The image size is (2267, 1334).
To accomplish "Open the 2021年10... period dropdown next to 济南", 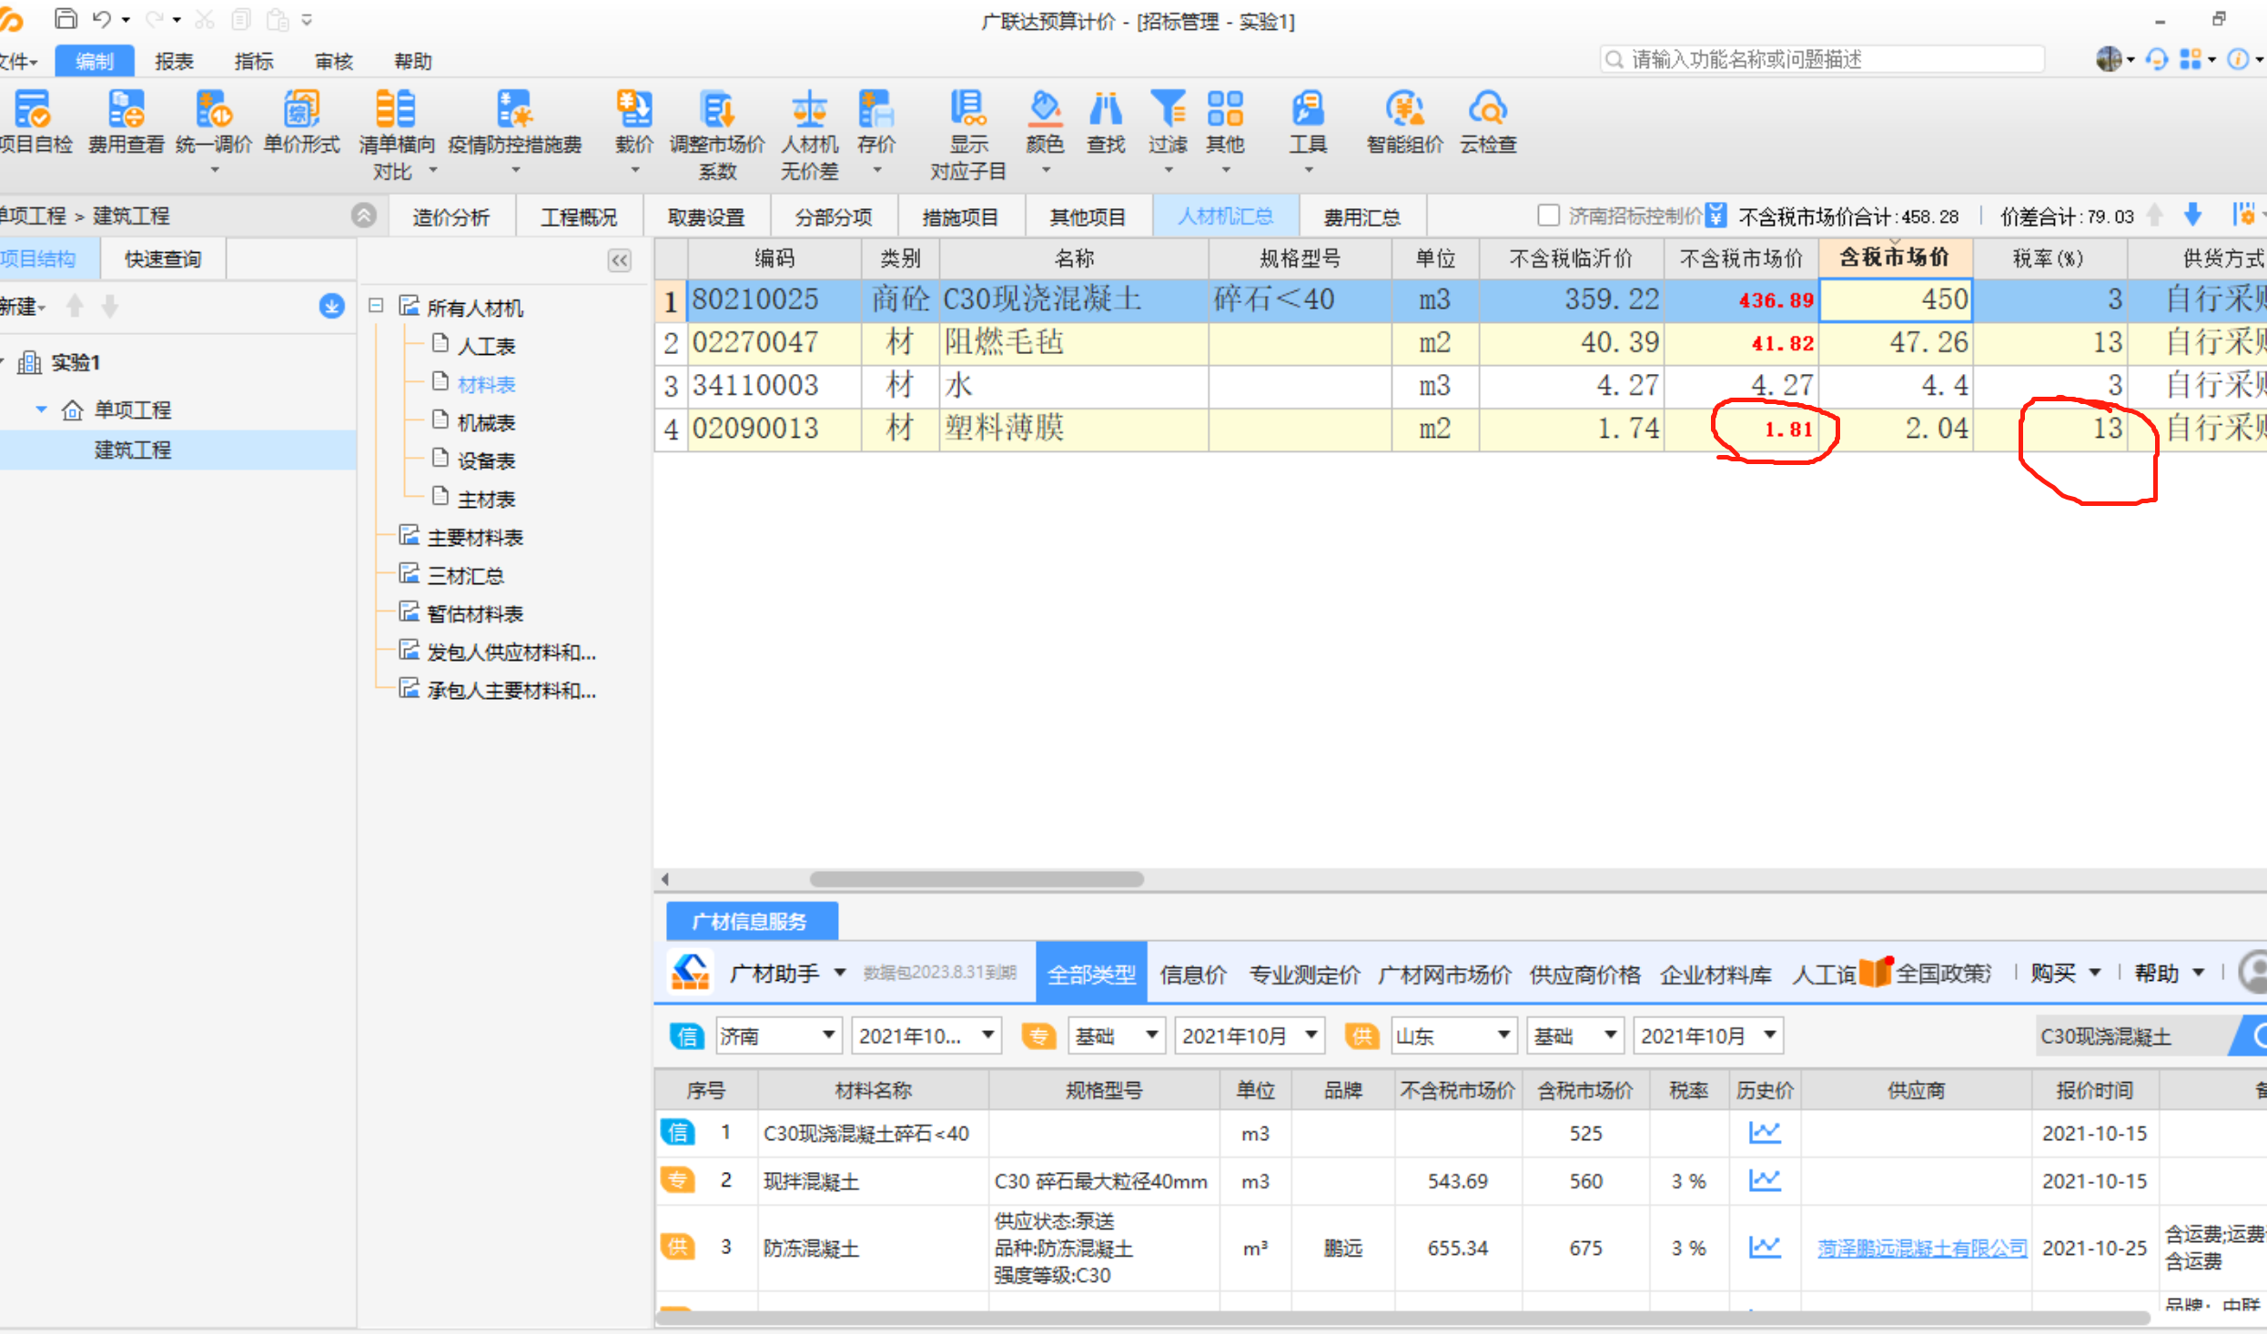I will (x=926, y=1035).
